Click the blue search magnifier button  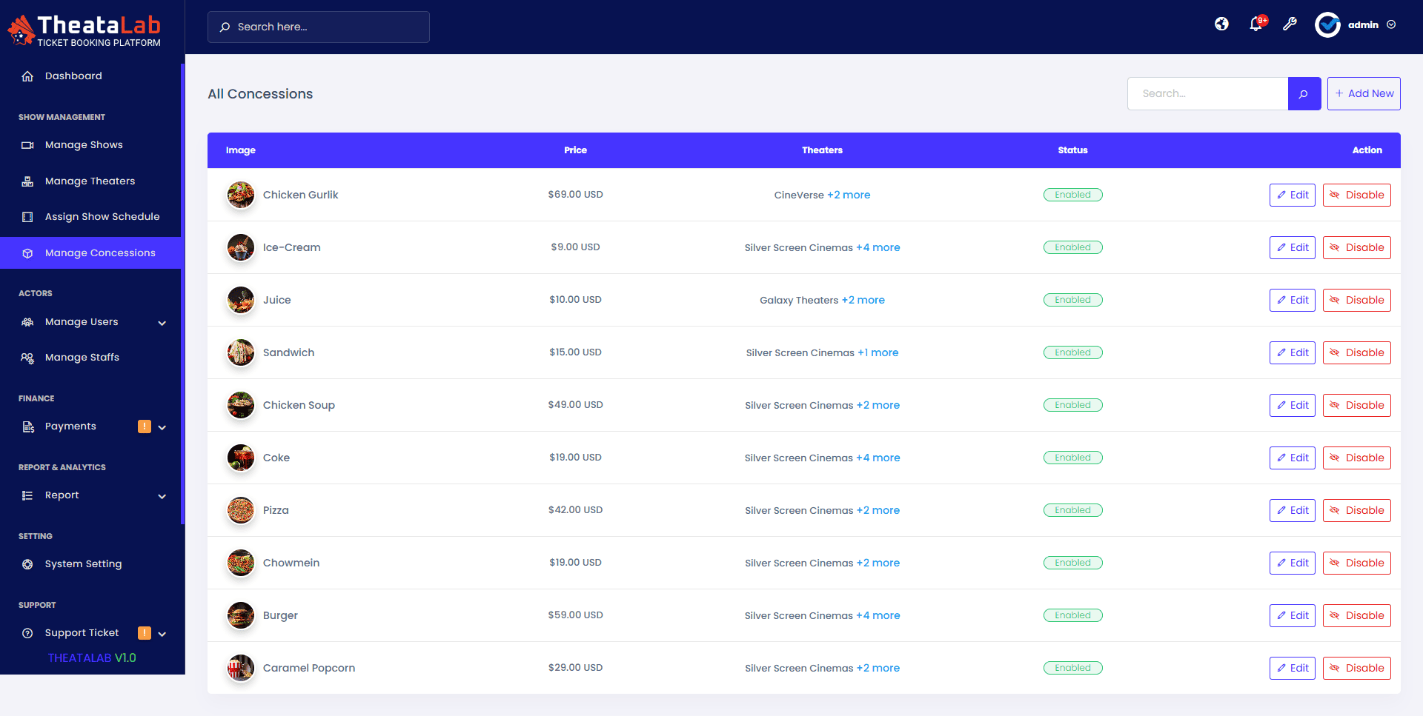pos(1304,93)
